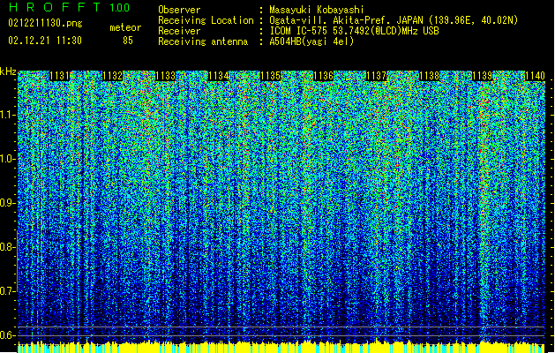The width and height of the screenshot is (555, 353).
Task: Click the 0.9 frequency axis label
Action: pos(7,203)
